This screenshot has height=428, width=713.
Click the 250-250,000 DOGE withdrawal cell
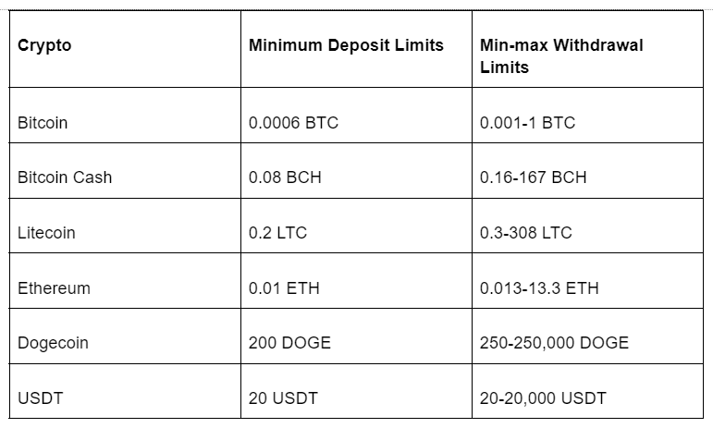point(554,343)
